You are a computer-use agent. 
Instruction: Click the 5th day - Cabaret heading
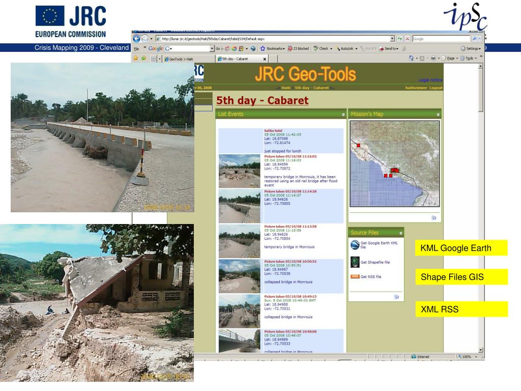pos(262,100)
